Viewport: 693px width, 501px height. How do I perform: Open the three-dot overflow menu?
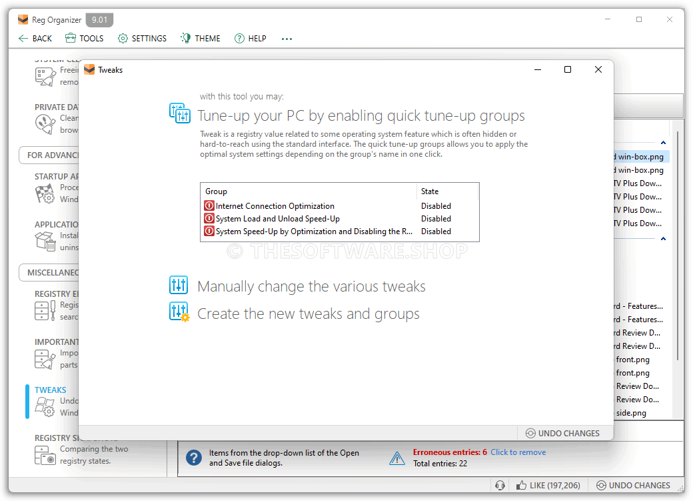[x=287, y=39]
